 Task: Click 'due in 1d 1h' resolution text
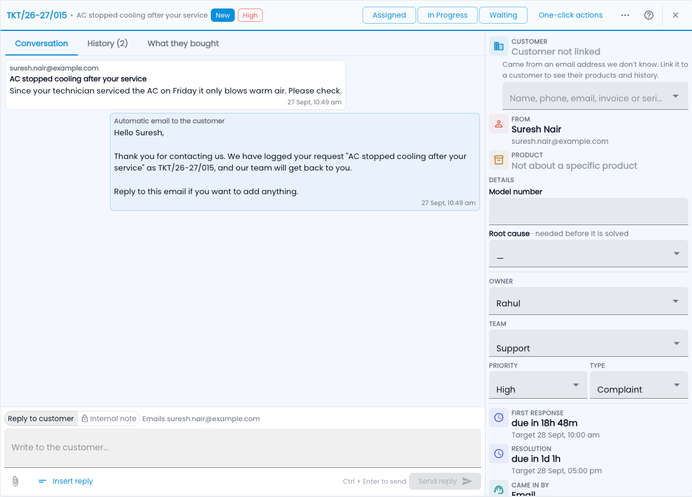[x=536, y=459]
